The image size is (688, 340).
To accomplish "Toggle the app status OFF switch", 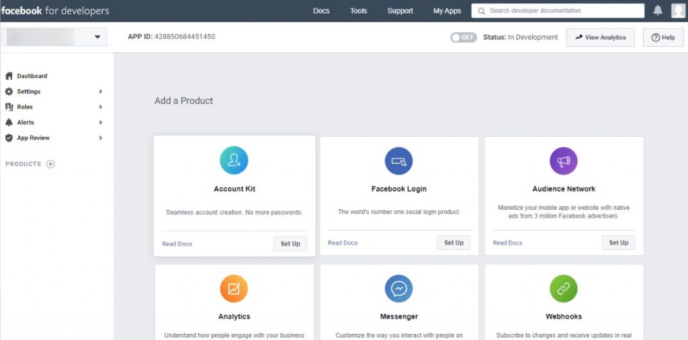I will [x=464, y=38].
